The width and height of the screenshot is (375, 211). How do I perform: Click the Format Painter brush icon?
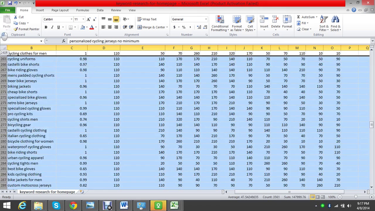pyautogui.click(x=16, y=29)
